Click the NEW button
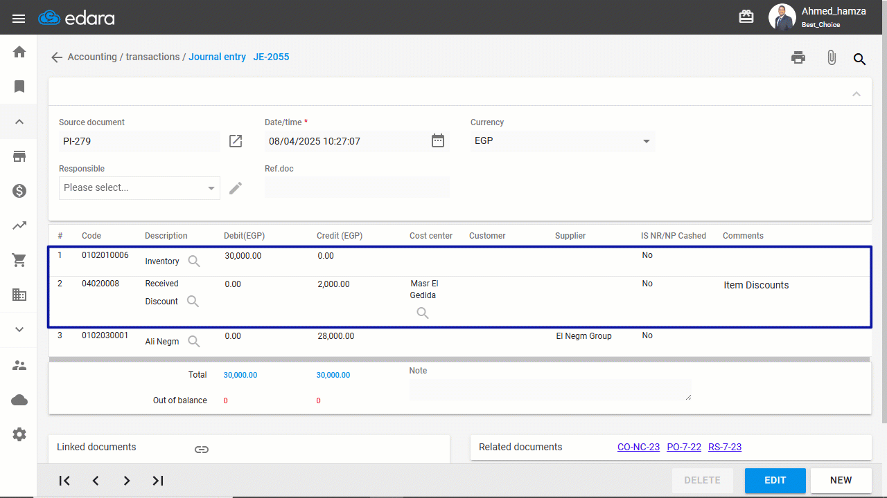The width and height of the screenshot is (887, 498). click(x=841, y=481)
